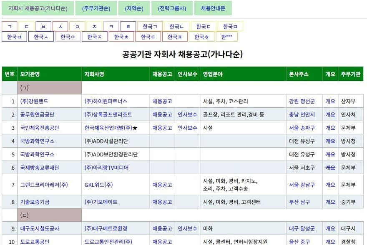The image size is (367, 245).
Task: Select 한국ㅂ index button
Action: click(x=14, y=37)
